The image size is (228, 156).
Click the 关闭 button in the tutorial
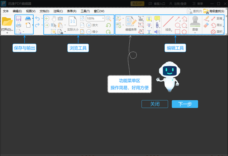click(x=155, y=104)
